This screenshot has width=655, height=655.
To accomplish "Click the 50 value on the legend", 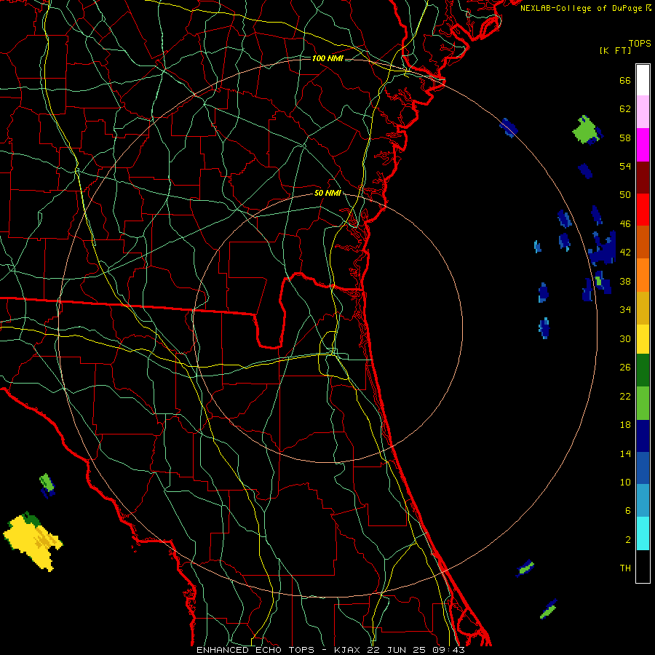I will coord(625,195).
